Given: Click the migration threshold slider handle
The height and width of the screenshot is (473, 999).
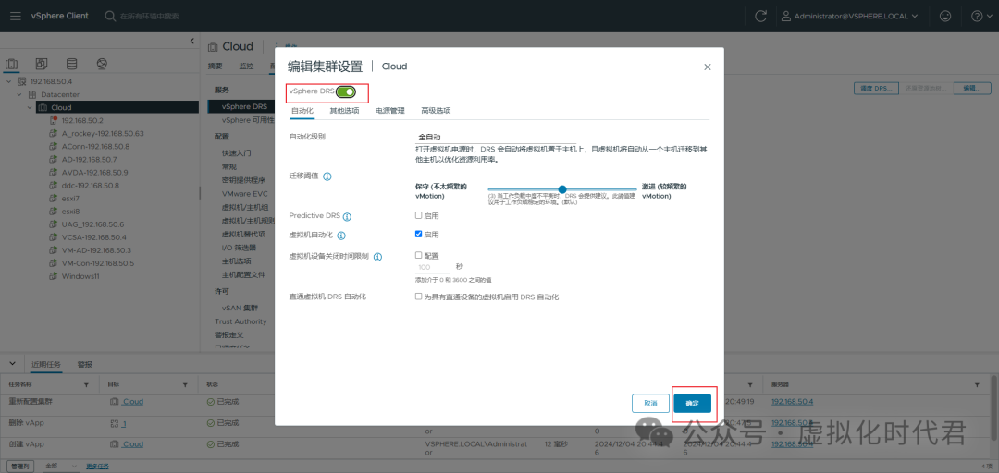Looking at the screenshot, I should click(x=562, y=189).
